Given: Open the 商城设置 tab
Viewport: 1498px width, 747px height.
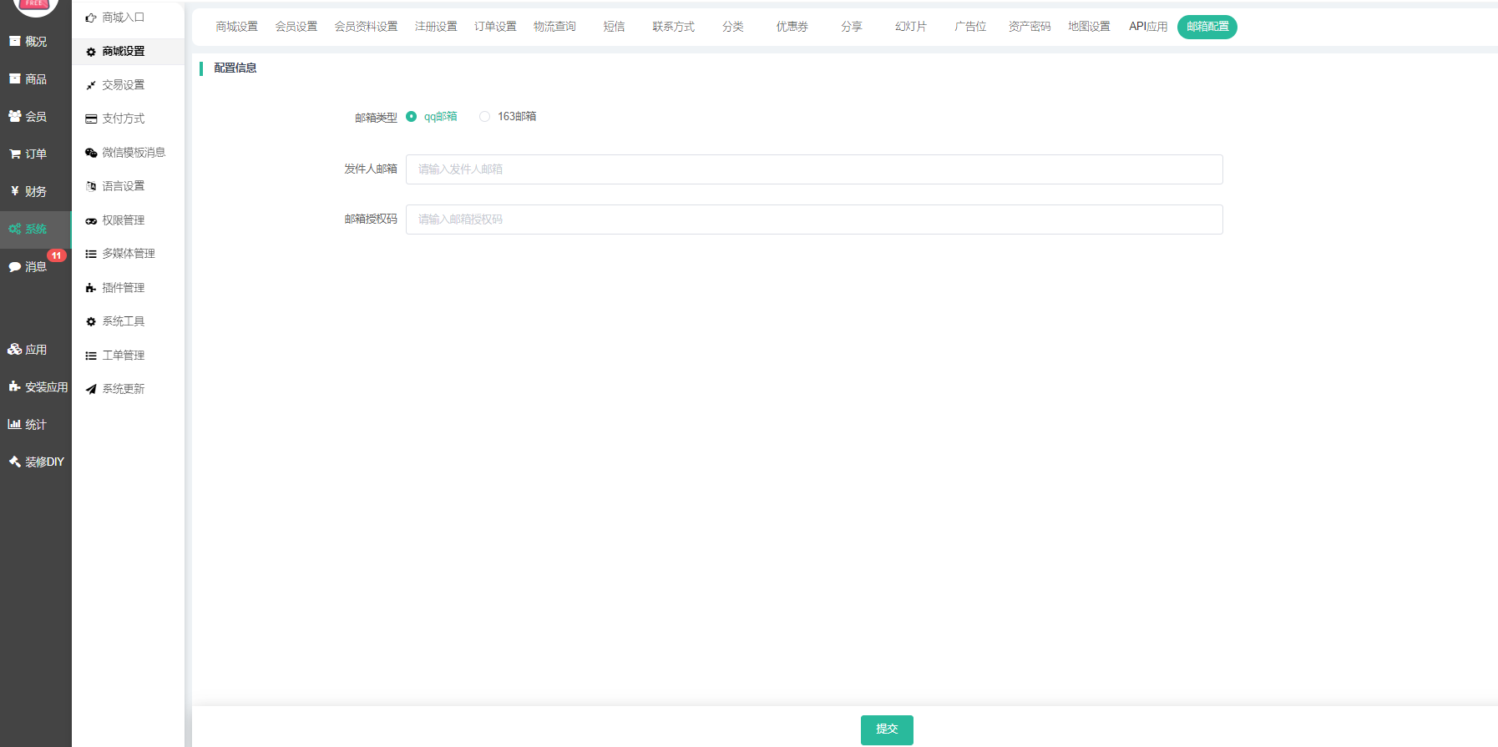Looking at the screenshot, I should click(x=237, y=27).
